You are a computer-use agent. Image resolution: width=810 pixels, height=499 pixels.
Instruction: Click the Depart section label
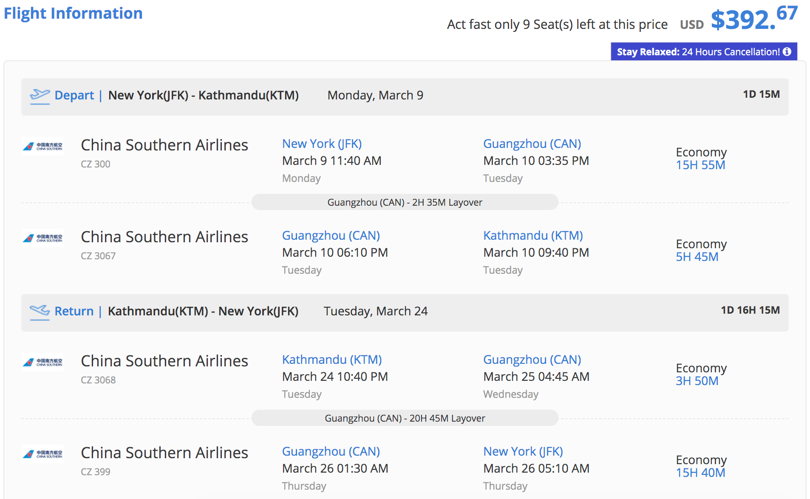(x=74, y=95)
